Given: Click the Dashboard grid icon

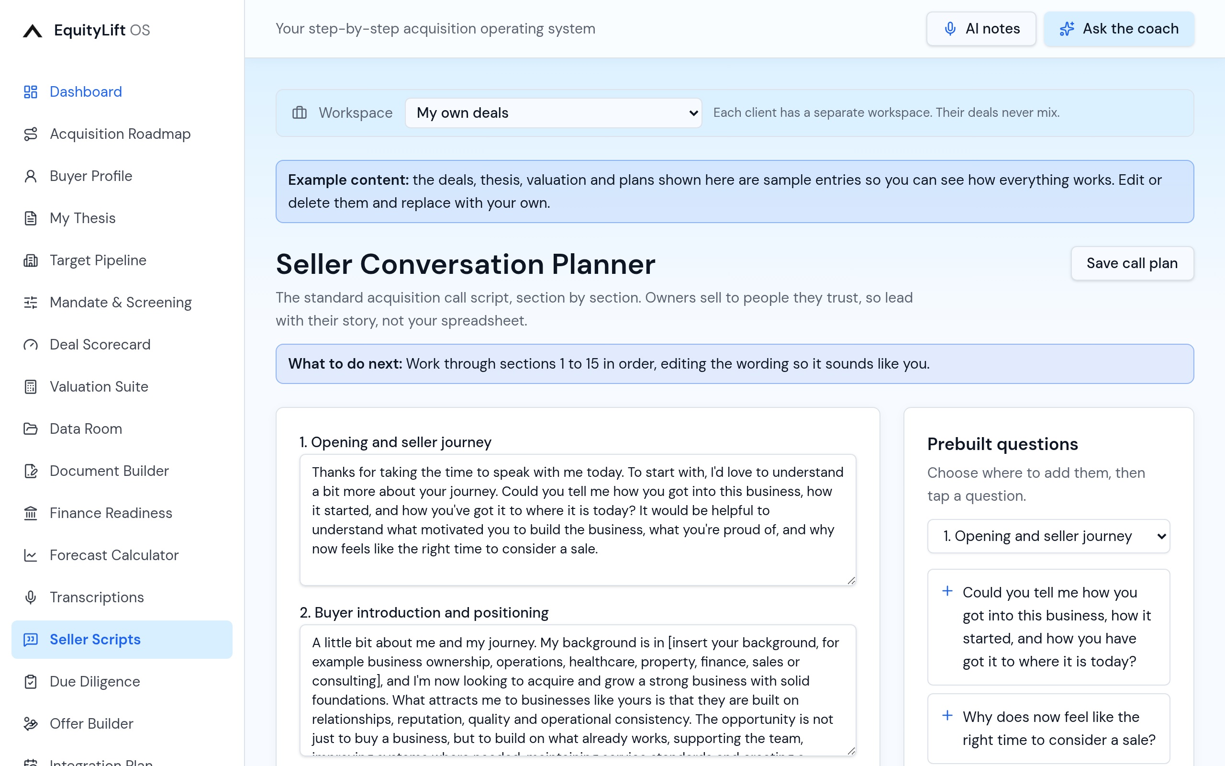Looking at the screenshot, I should (x=30, y=92).
